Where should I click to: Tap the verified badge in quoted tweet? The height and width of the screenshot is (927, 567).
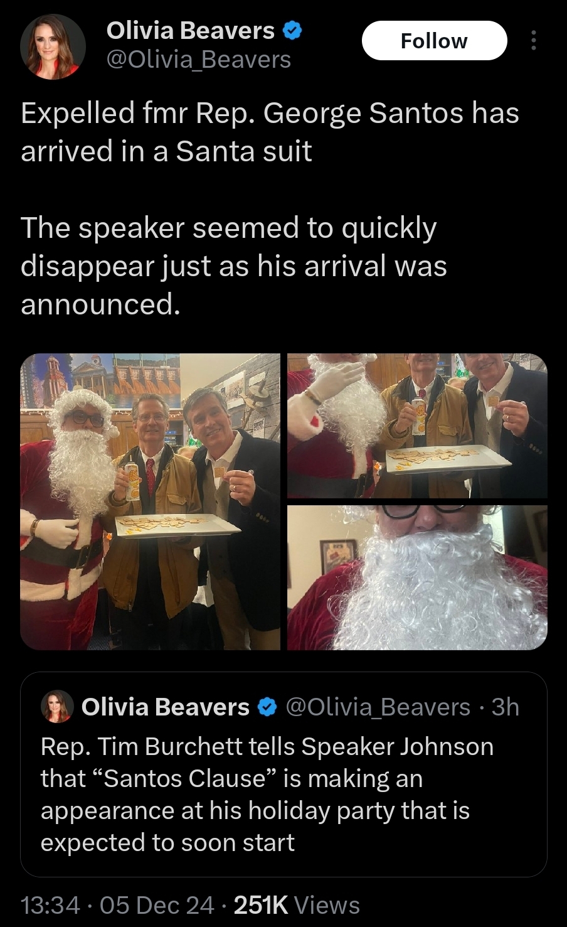[267, 707]
